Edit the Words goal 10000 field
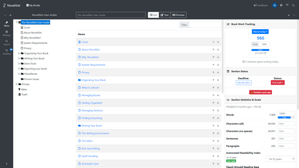The height and width of the screenshot is (168, 299). click(x=286, y=114)
